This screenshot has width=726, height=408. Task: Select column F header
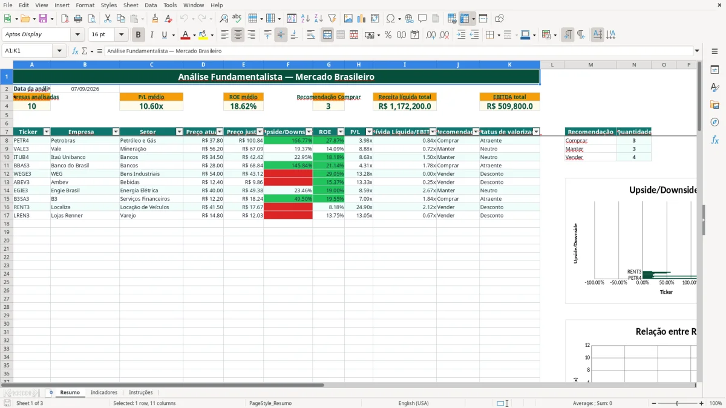click(288, 64)
